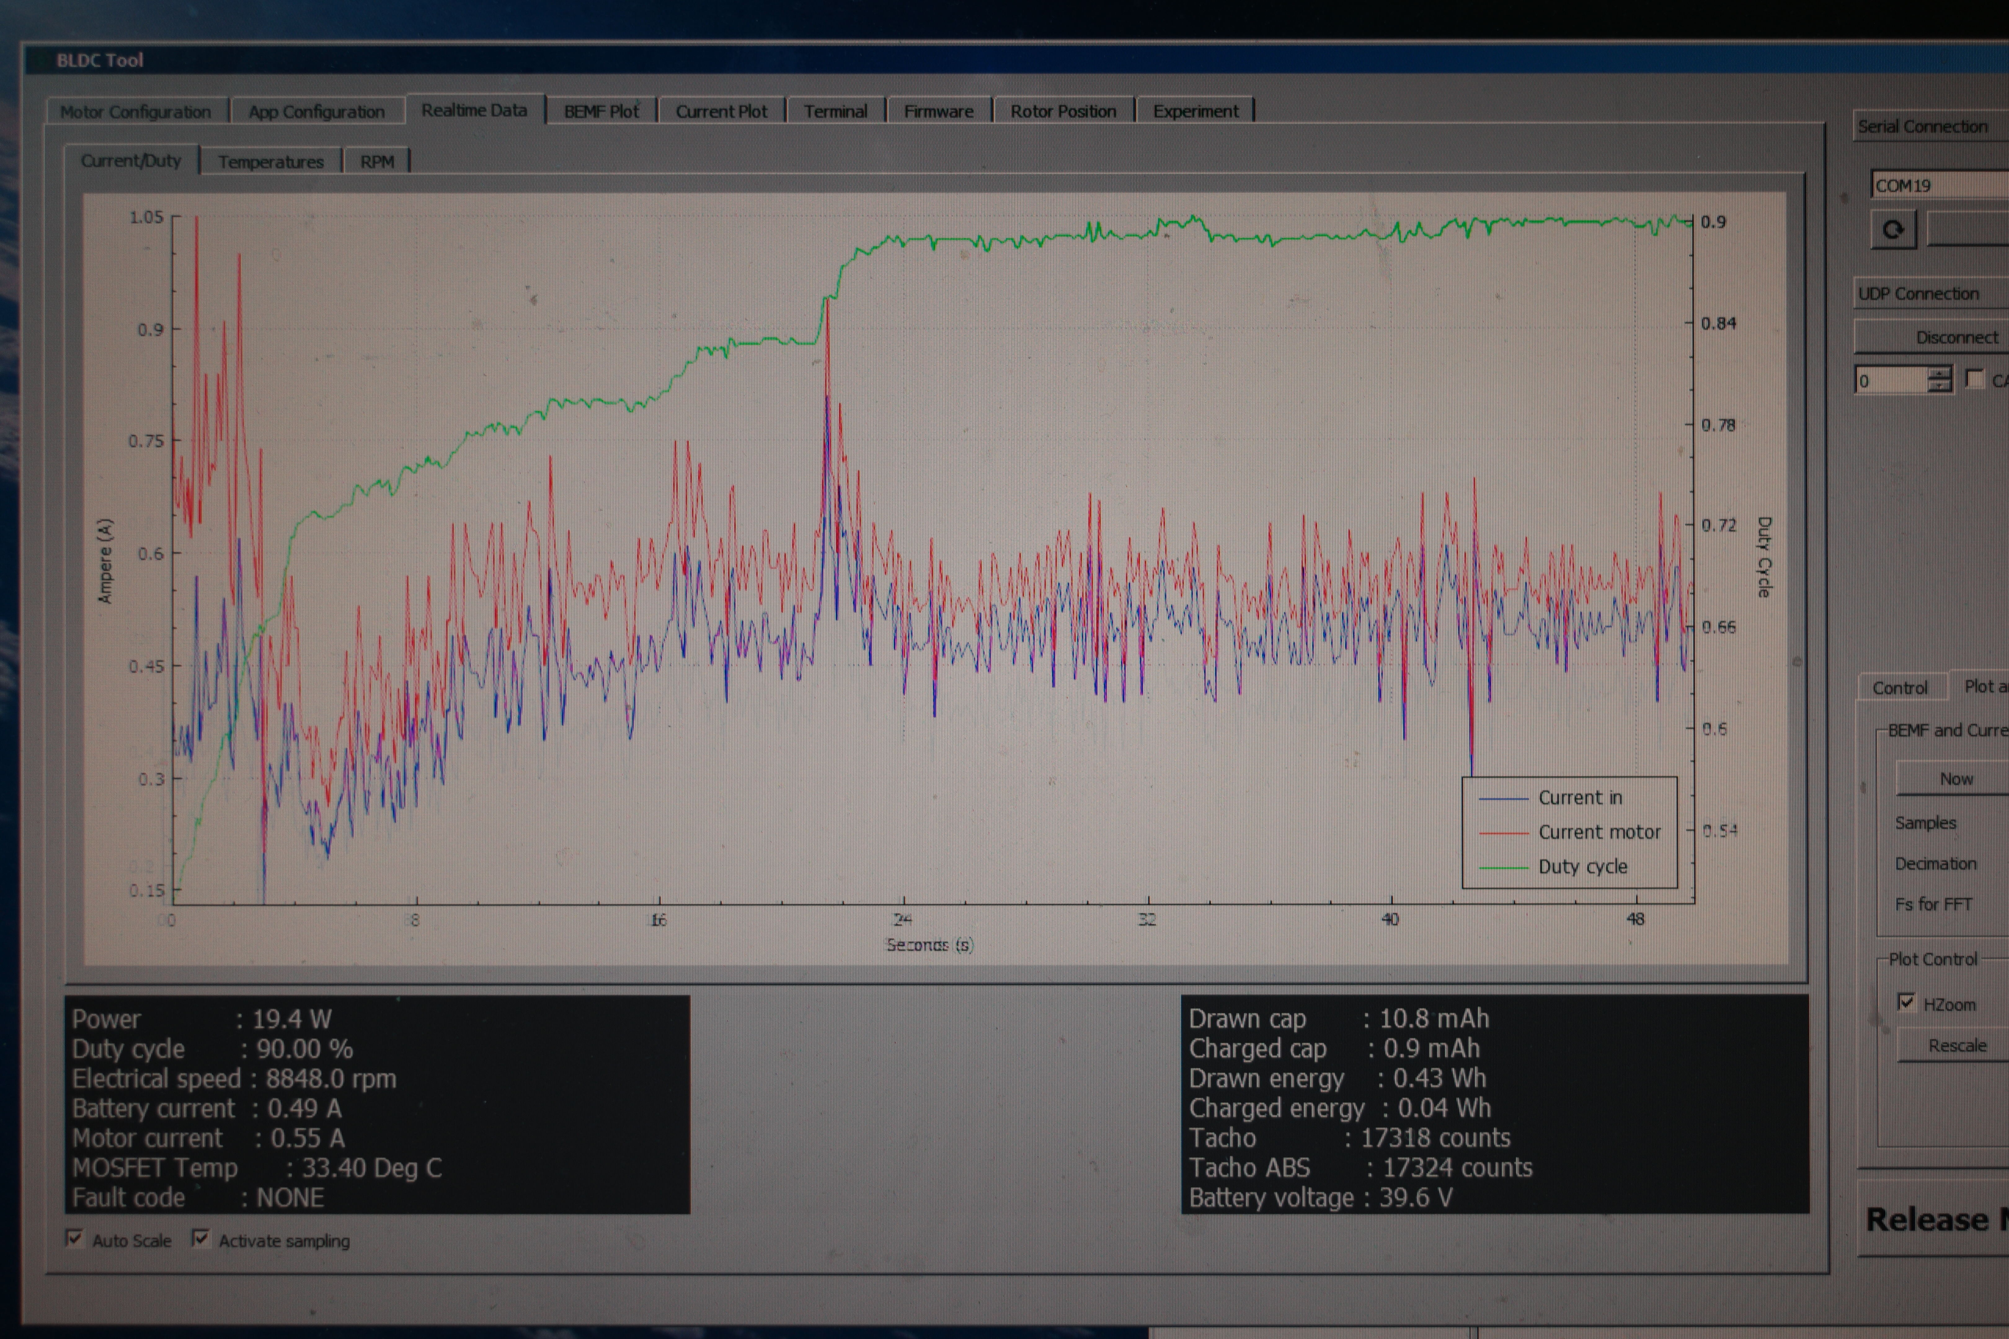Image resolution: width=2009 pixels, height=1339 pixels.
Task: Click Charged cap 0.9 mAh readout
Action: point(1334,1048)
